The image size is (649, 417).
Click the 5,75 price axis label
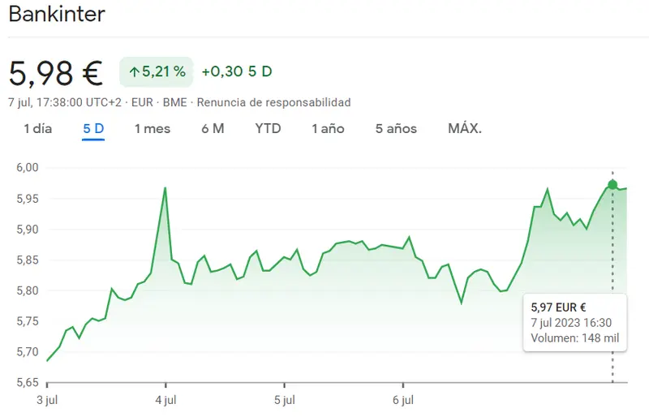(28, 321)
